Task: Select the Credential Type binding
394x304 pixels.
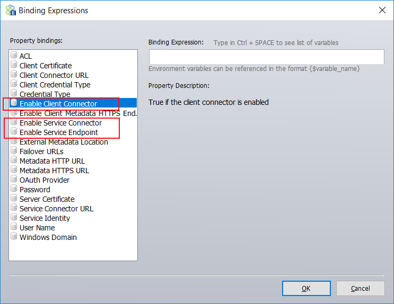Action: (45, 94)
